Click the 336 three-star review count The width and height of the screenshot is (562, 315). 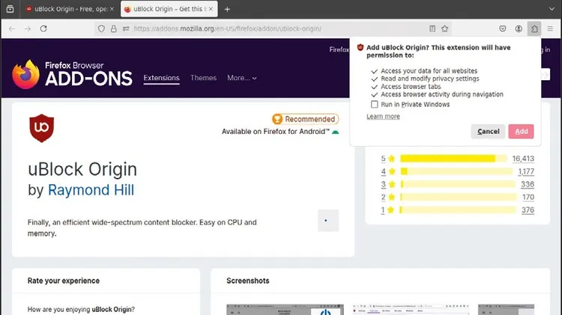coord(528,184)
